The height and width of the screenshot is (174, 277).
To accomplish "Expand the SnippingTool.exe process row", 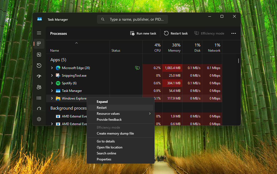I will click(52, 76).
